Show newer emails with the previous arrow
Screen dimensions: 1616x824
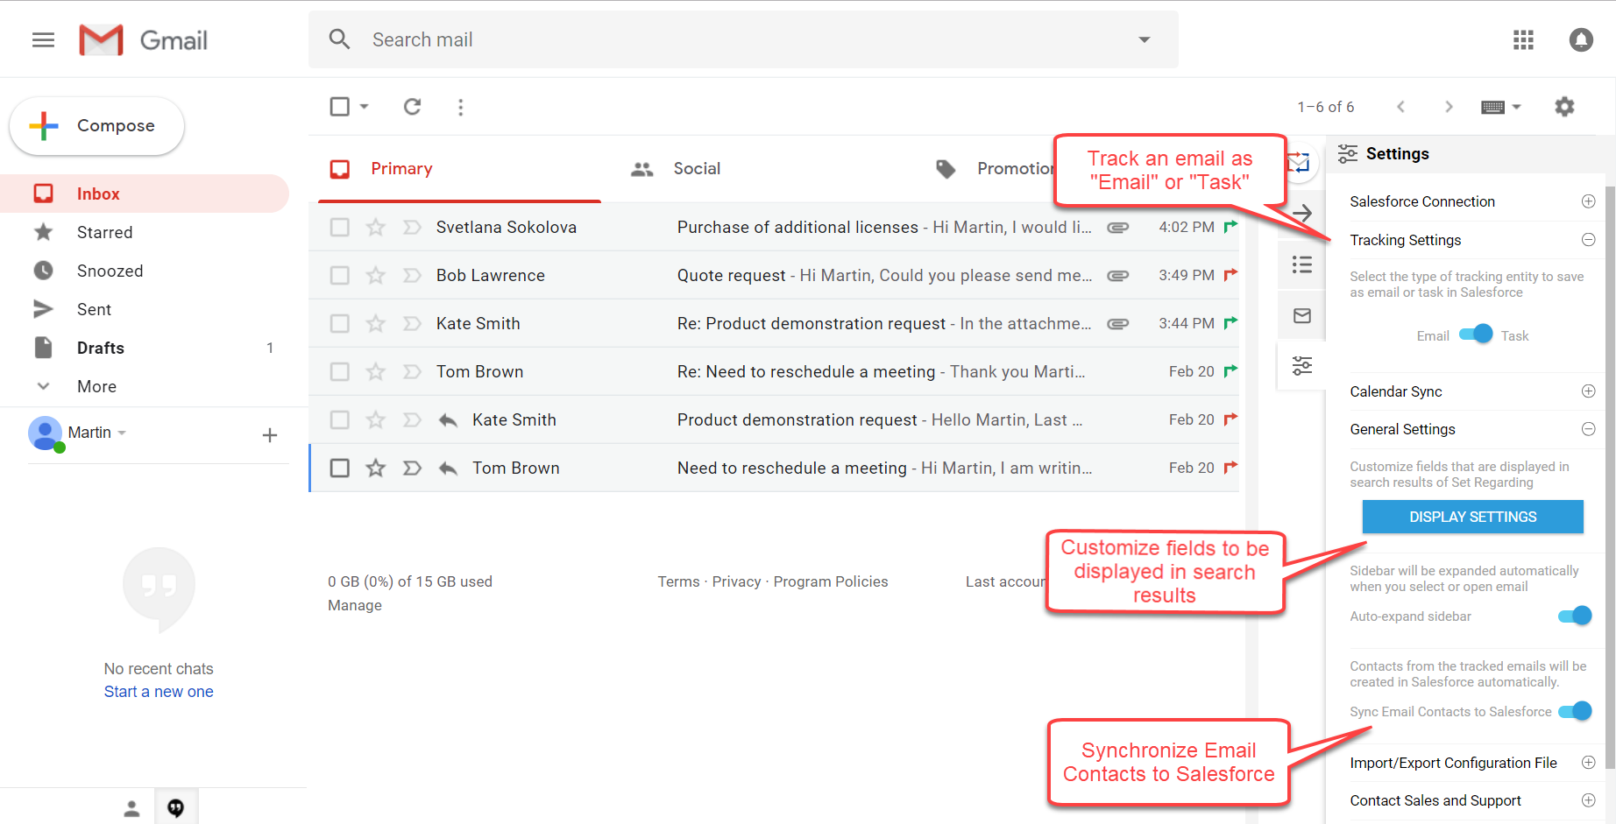point(1400,107)
